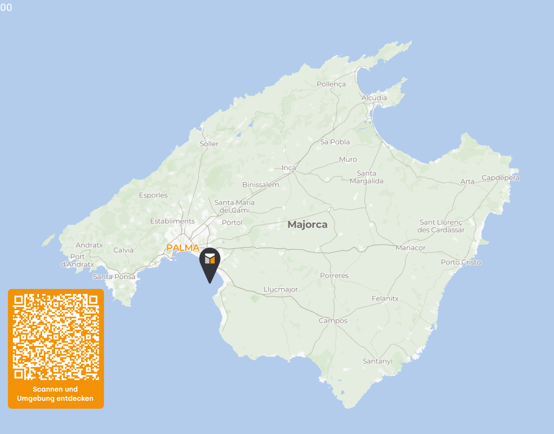Image resolution: width=554 pixels, height=434 pixels.
Task: Click the Santa Ponsa label
Action: pyautogui.click(x=114, y=277)
